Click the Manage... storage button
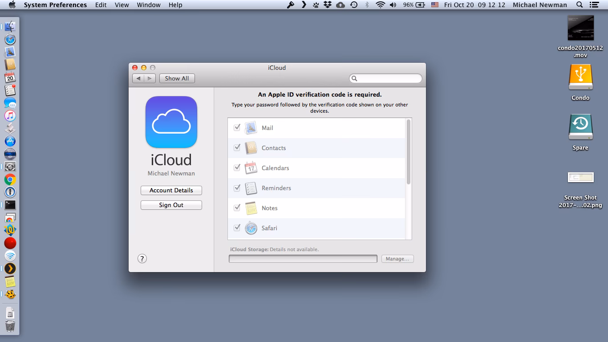Image resolution: width=608 pixels, height=342 pixels. tap(397, 259)
